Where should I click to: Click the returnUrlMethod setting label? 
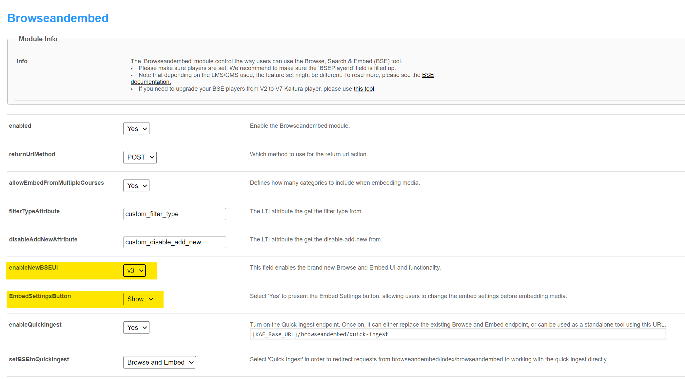tap(32, 154)
